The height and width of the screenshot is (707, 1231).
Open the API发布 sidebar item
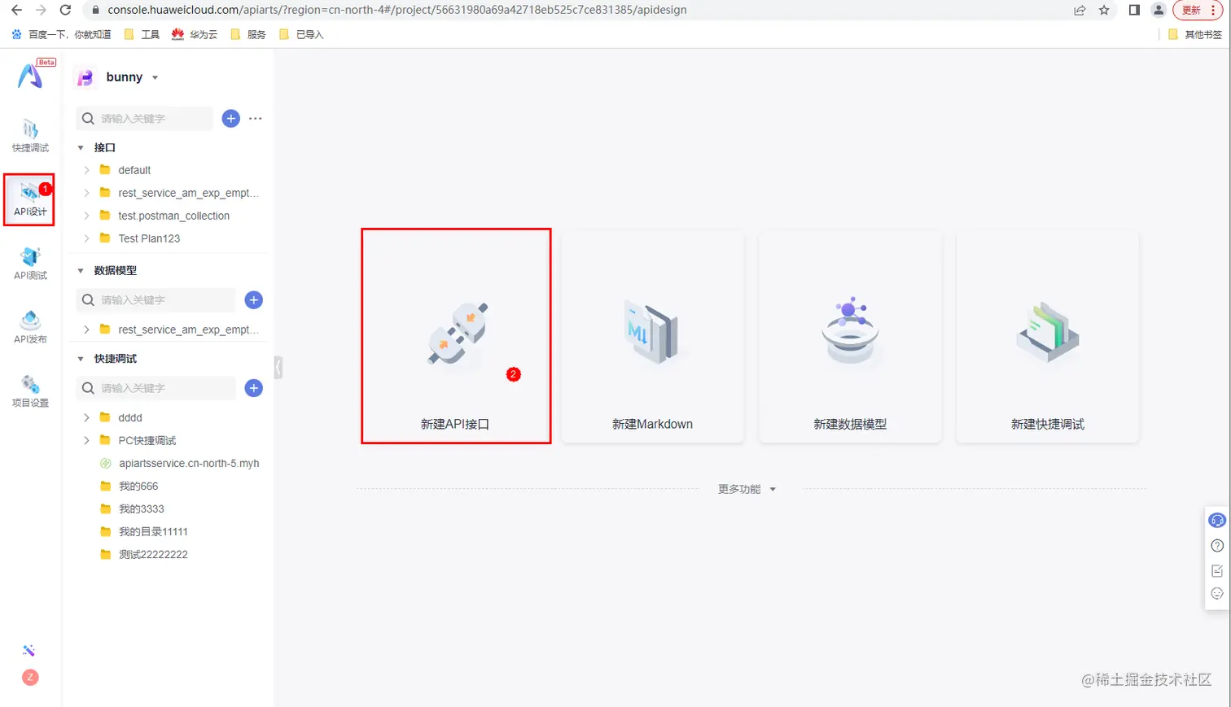click(30, 327)
